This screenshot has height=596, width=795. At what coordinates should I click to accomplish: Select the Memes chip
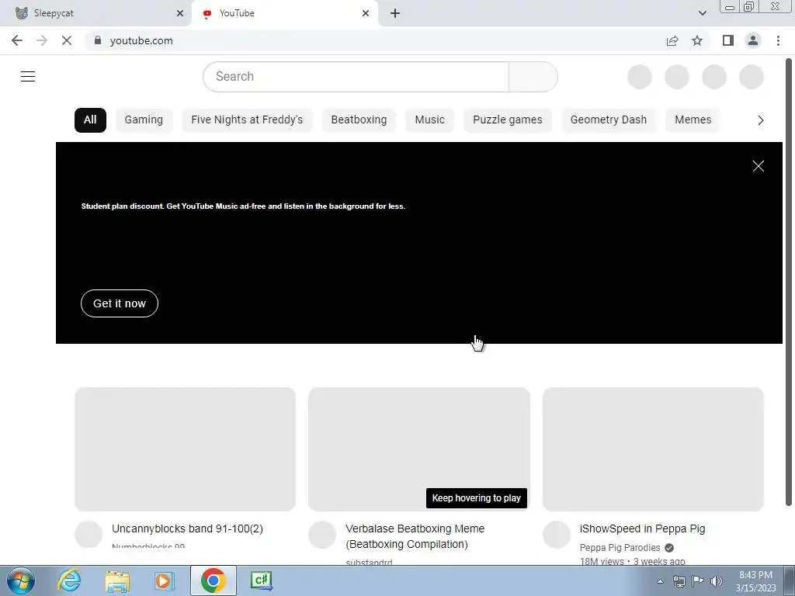click(693, 120)
